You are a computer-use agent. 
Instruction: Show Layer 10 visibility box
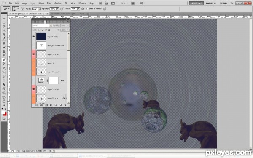click(x=34, y=63)
